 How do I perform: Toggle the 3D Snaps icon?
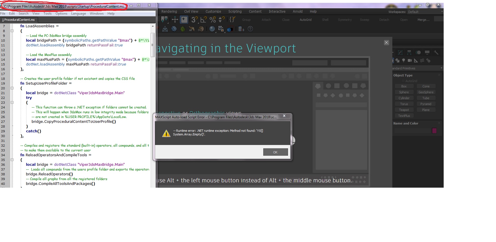tap(194, 19)
